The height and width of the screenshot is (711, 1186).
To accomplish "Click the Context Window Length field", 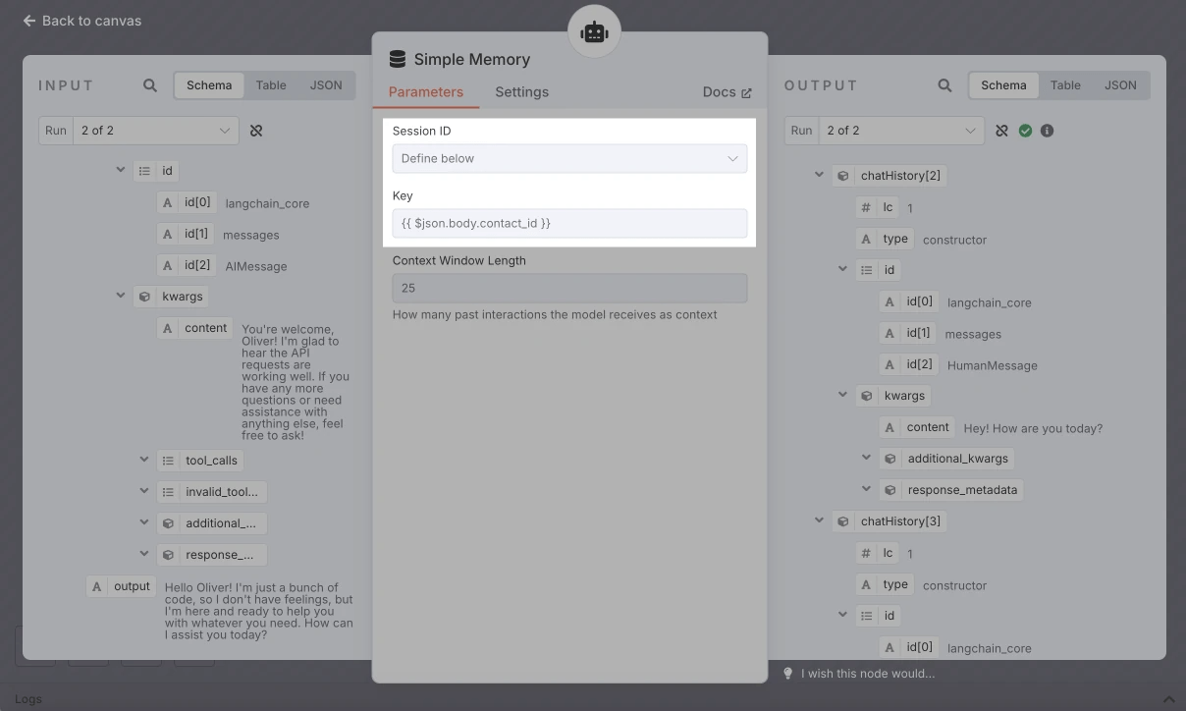I will [x=569, y=288].
